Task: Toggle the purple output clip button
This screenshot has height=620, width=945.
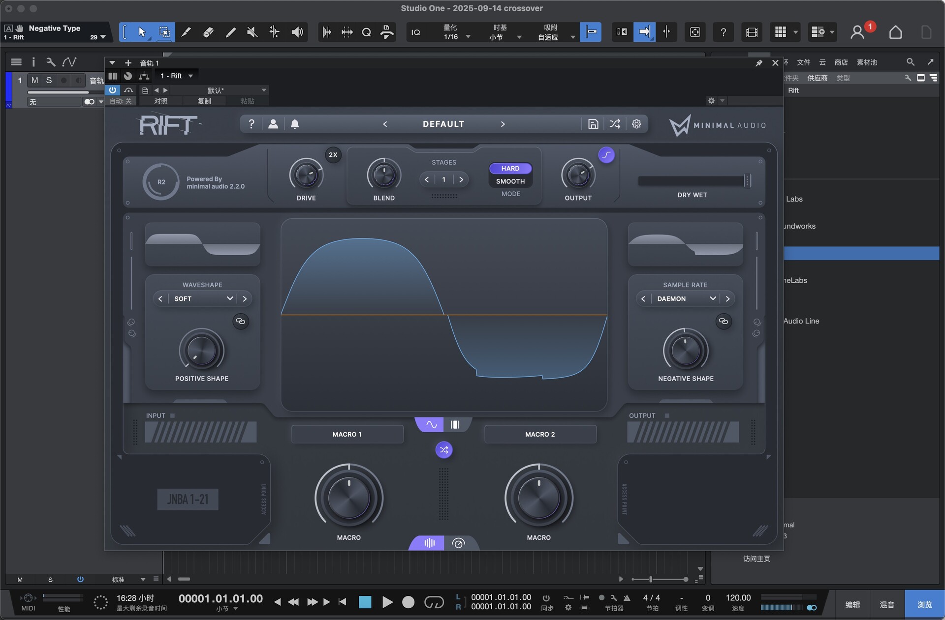Action: [606, 155]
